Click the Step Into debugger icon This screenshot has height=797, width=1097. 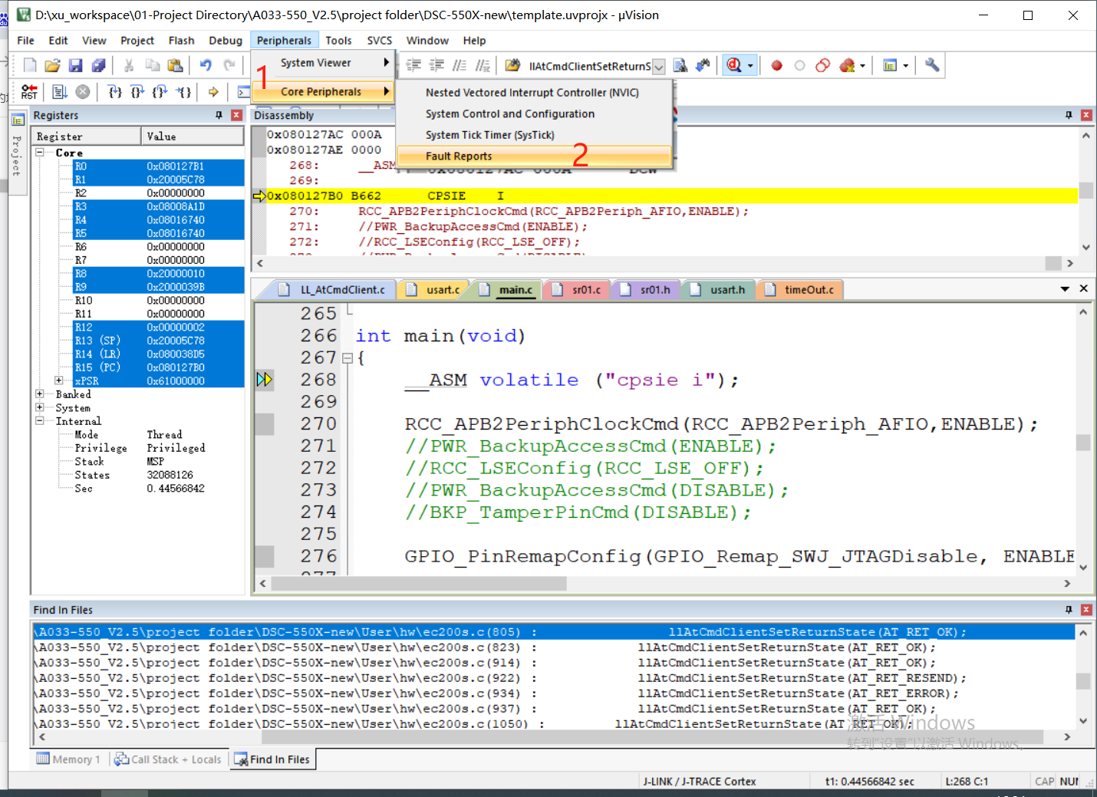(x=115, y=92)
